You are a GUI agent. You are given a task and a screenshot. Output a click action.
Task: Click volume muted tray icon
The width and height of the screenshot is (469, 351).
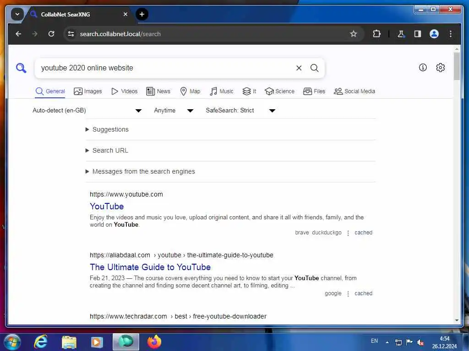(x=420, y=342)
